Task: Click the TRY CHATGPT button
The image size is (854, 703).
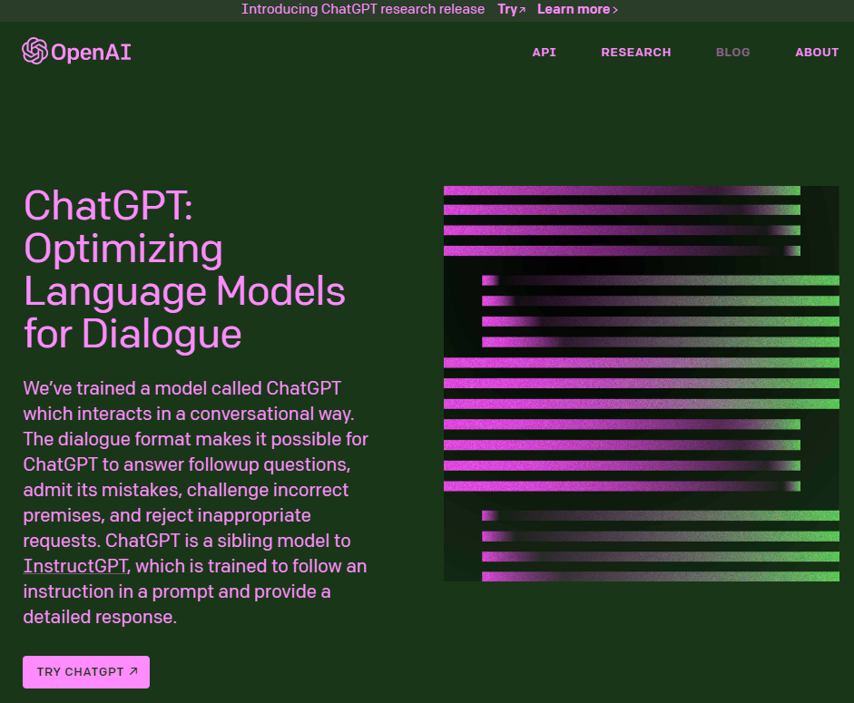Action: pos(86,672)
